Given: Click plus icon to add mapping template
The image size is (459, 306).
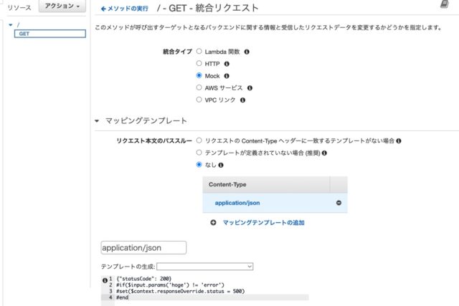Looking at the screenshot, I should pyautogui.click(x=213, y=223).
